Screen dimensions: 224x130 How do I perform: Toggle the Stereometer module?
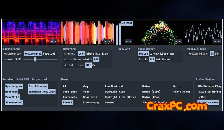(x=14, y=103)
